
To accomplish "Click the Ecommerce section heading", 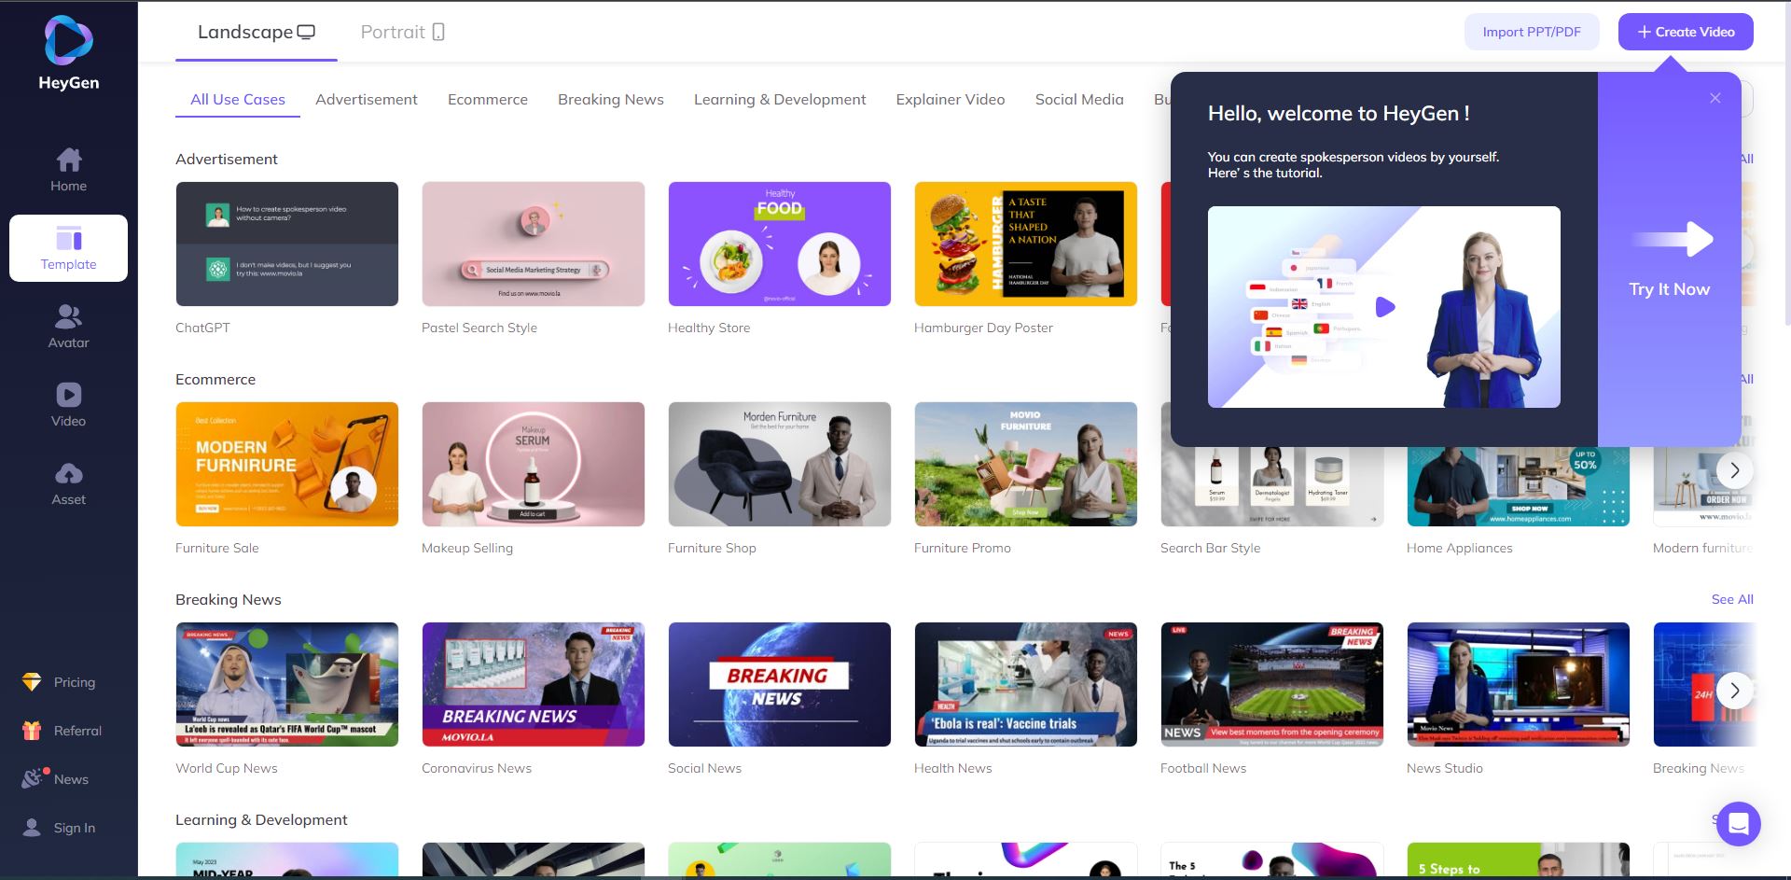I will [x=215, y=379].
